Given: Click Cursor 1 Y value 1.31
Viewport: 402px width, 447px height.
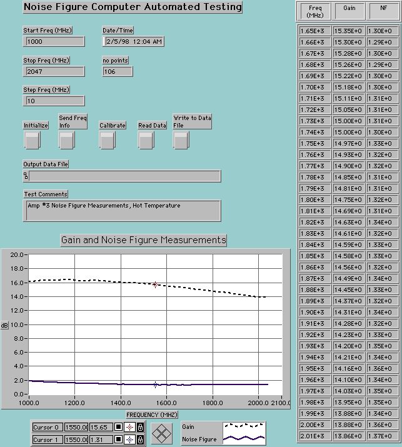Looking at the screenshot, I should pyautogui.click(x=101, y=439).
